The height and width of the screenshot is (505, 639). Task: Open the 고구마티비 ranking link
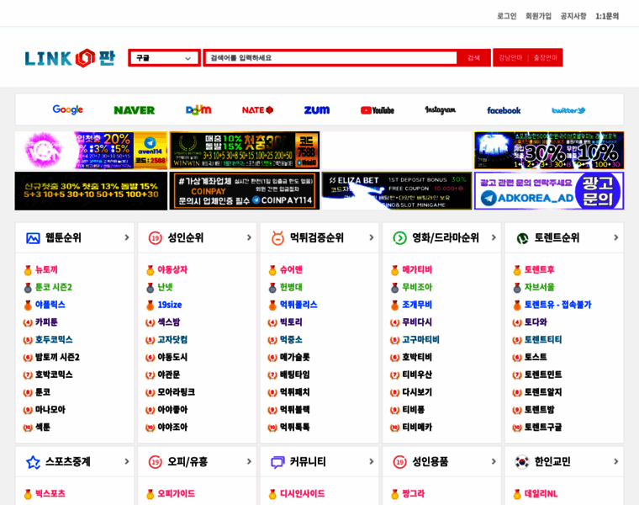click(420, 340)
